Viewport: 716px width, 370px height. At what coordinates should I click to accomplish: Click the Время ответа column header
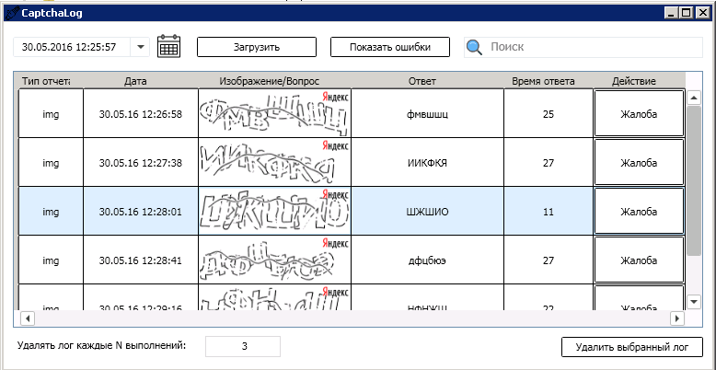(543, 81)
